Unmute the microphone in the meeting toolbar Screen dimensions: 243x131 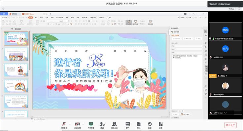click(64, 125)
